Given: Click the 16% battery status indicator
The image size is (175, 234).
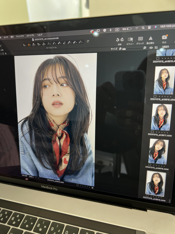Looking at the screenshot, I should 127,29.
